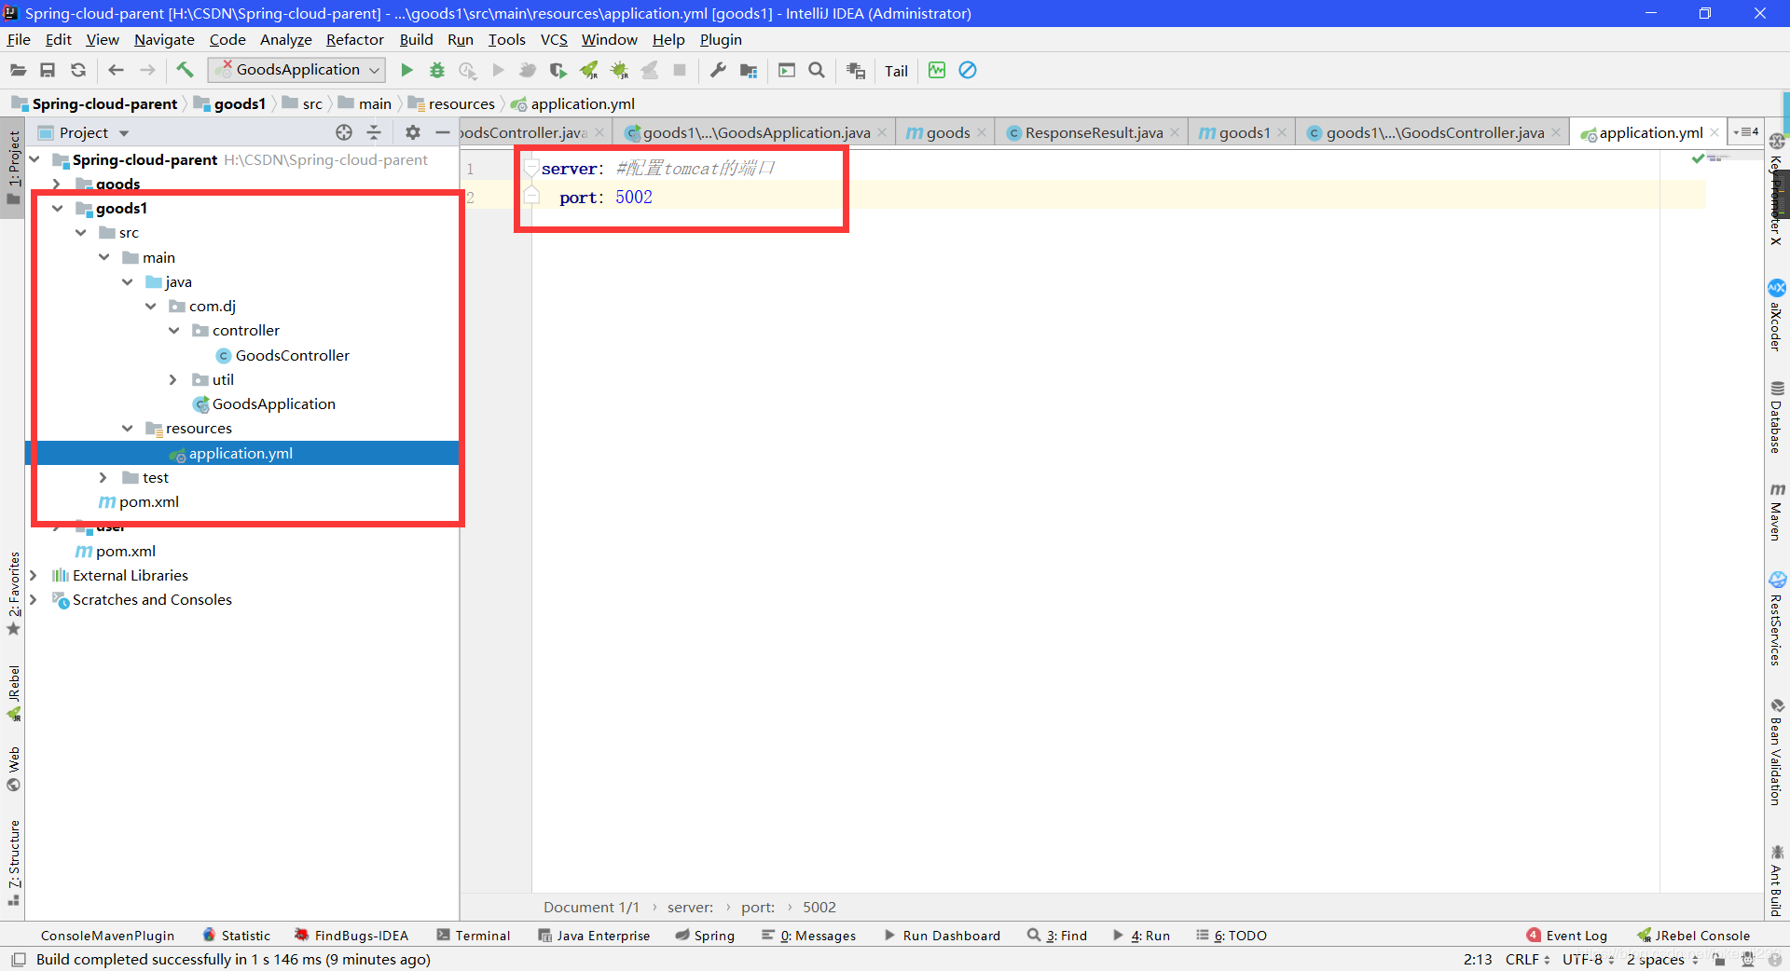Click the Open folder toolbar icon
The image size is (1790, 971).
pyautogui.click(x=18, y=70)
